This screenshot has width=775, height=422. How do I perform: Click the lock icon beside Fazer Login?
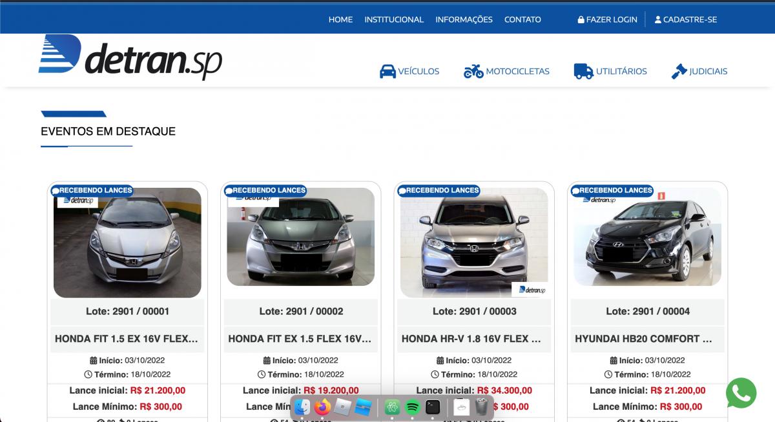click(x=581, y=20)
